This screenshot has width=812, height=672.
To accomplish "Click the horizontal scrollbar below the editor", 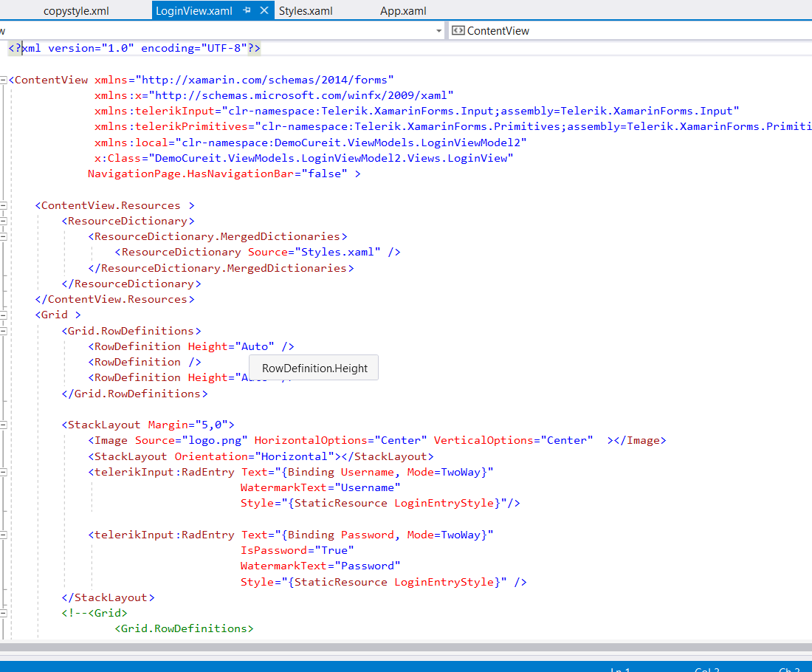I will click(x=406, y=647).
